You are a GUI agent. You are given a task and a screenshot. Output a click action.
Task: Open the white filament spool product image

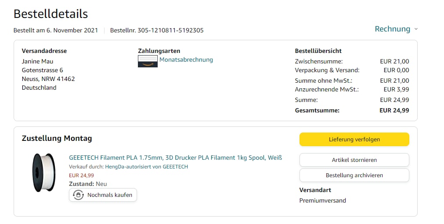(x=43, y=172)
